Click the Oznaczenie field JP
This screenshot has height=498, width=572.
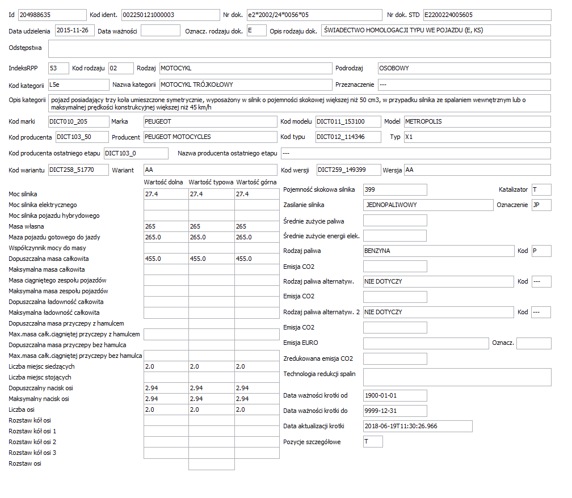coord(541,205)
